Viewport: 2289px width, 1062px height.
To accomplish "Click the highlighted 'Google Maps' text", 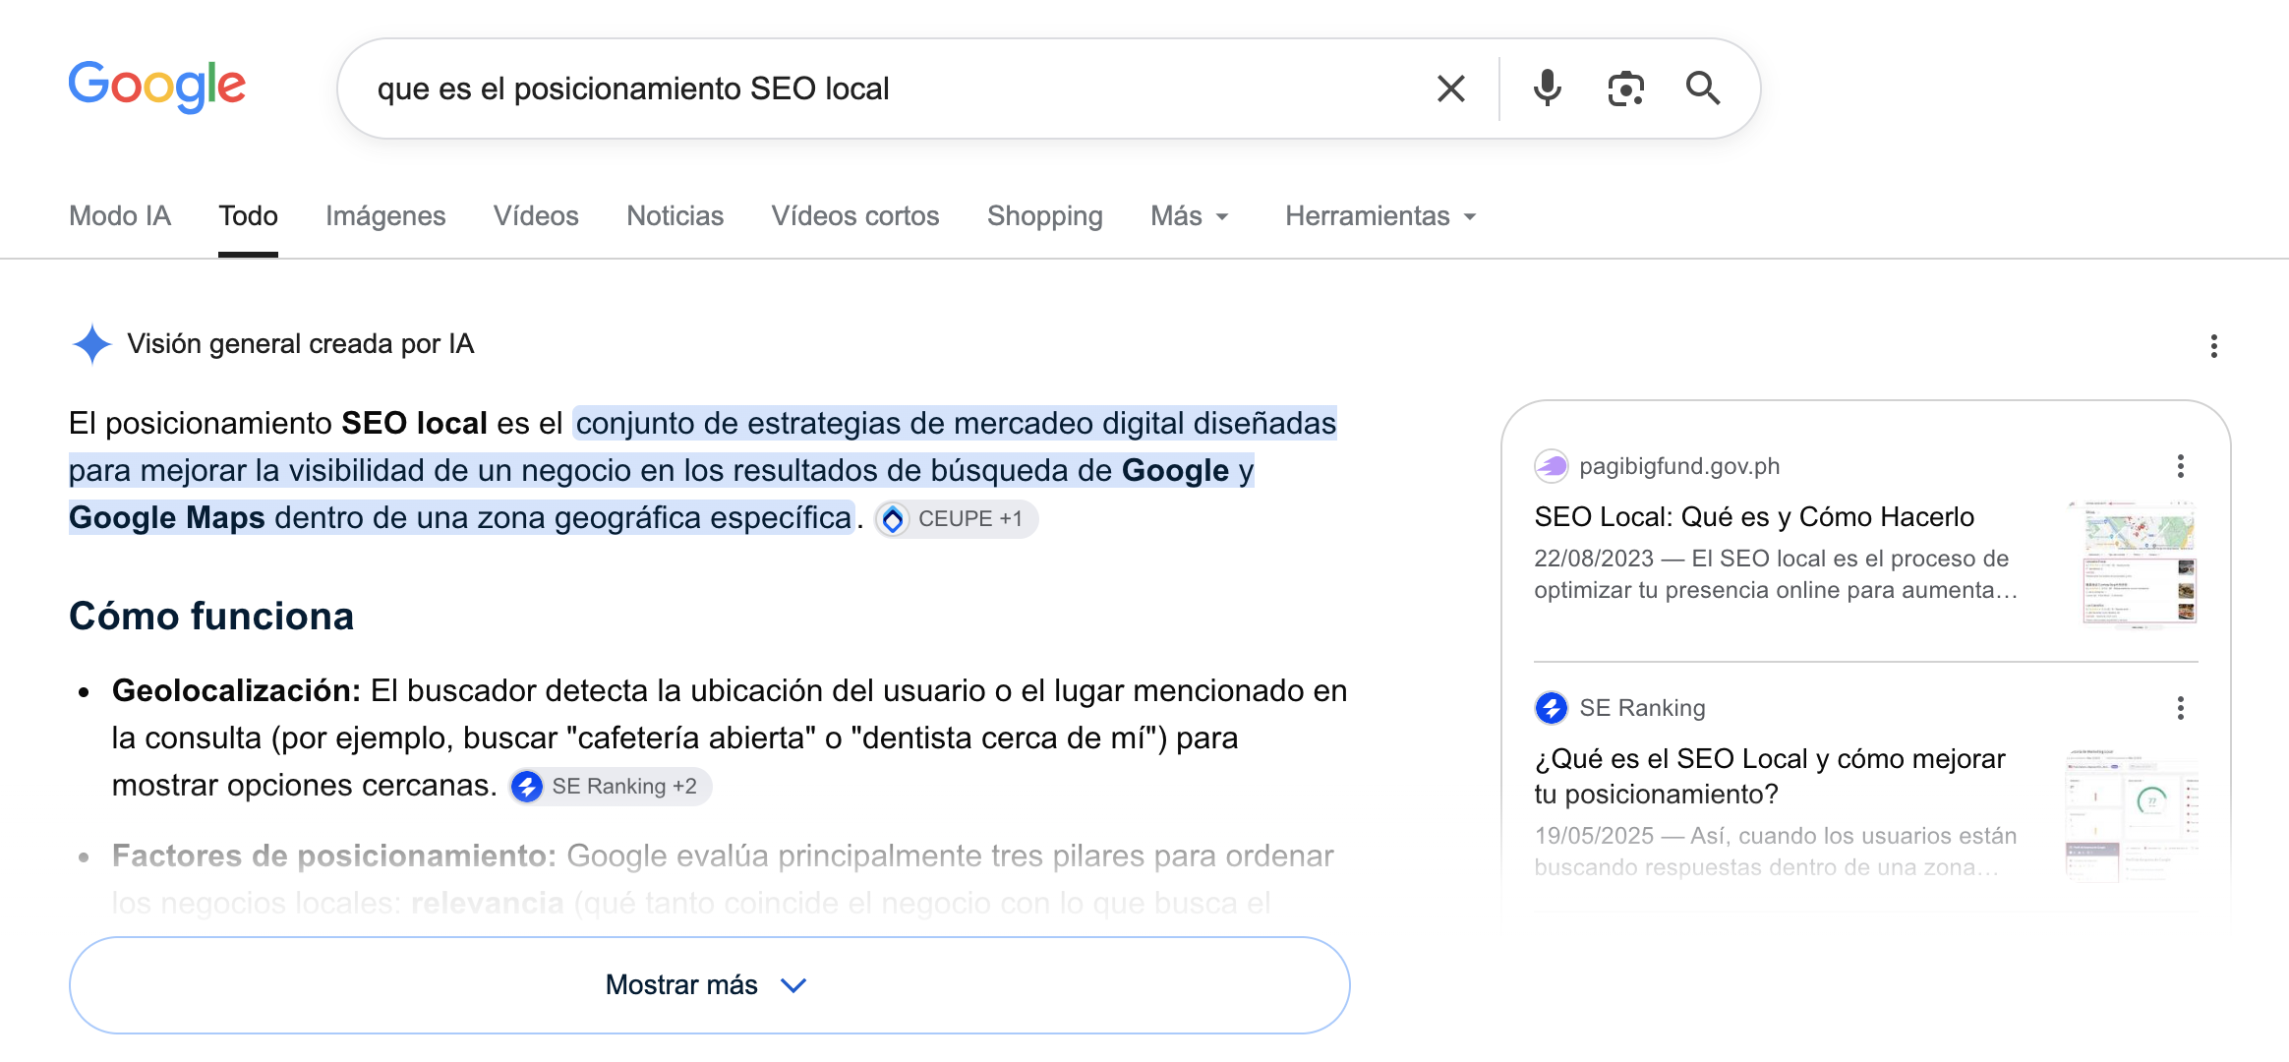I will point(167,518).
